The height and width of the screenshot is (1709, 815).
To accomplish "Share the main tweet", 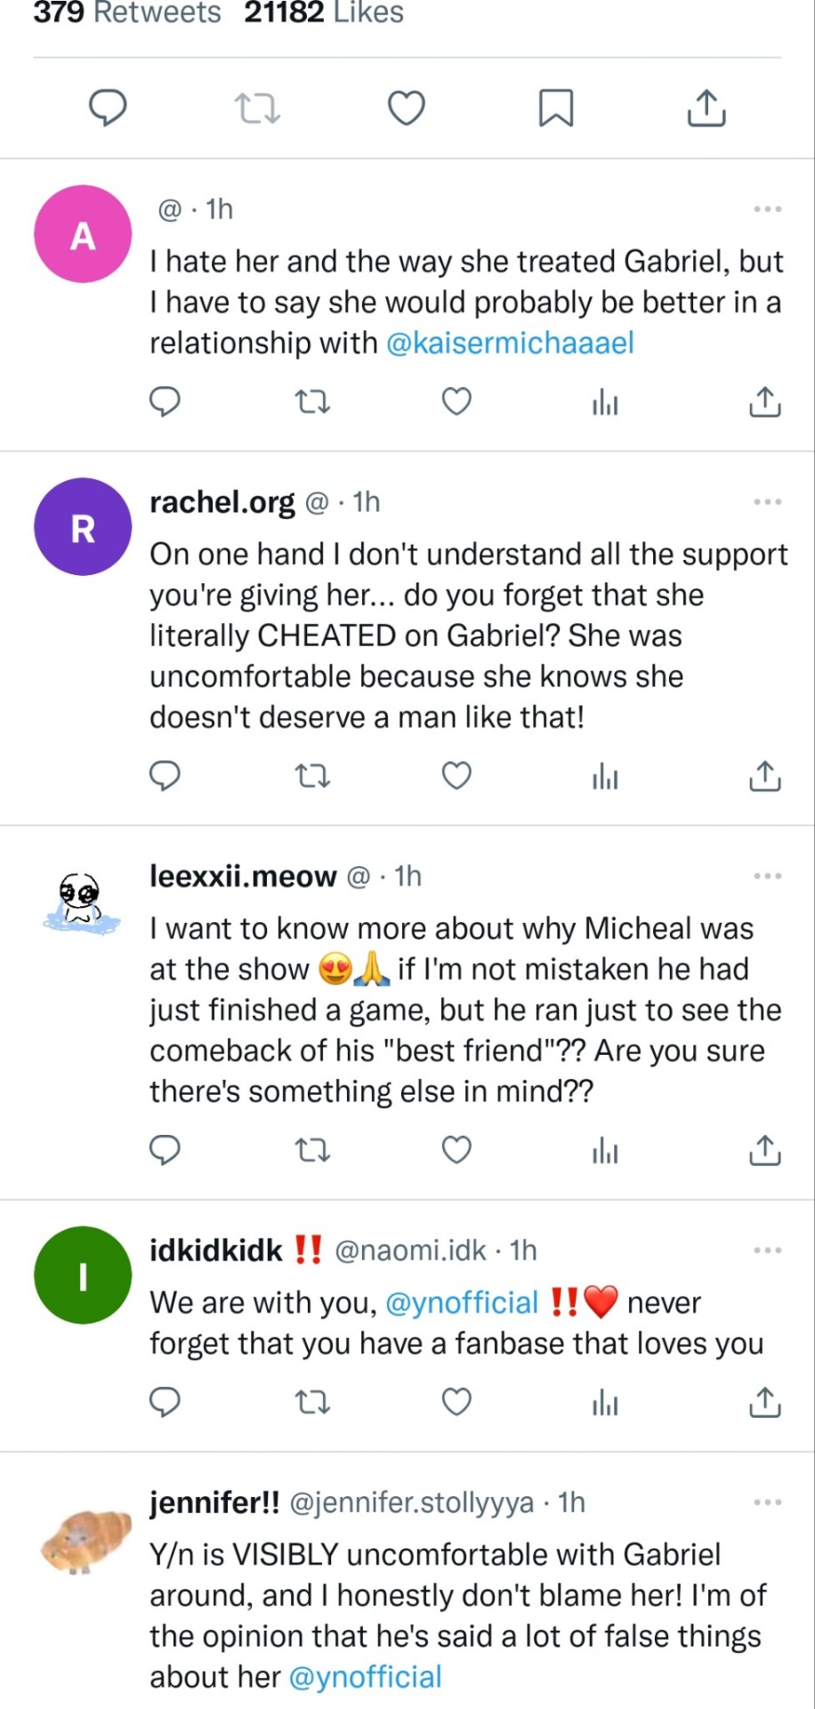I will (706, 109).
